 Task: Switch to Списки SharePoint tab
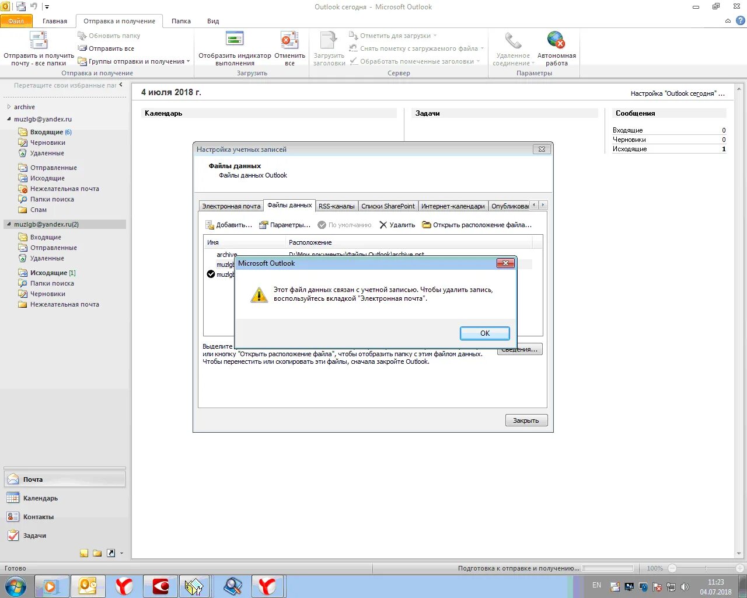pyautogui.click(x=388, y=206)
